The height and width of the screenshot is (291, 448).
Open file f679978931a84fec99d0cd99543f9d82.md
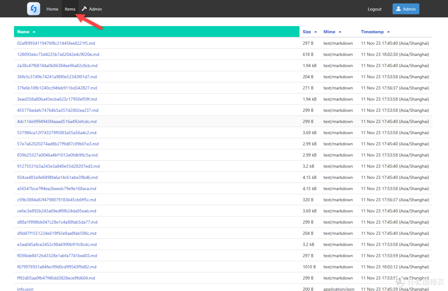(56, 267)
